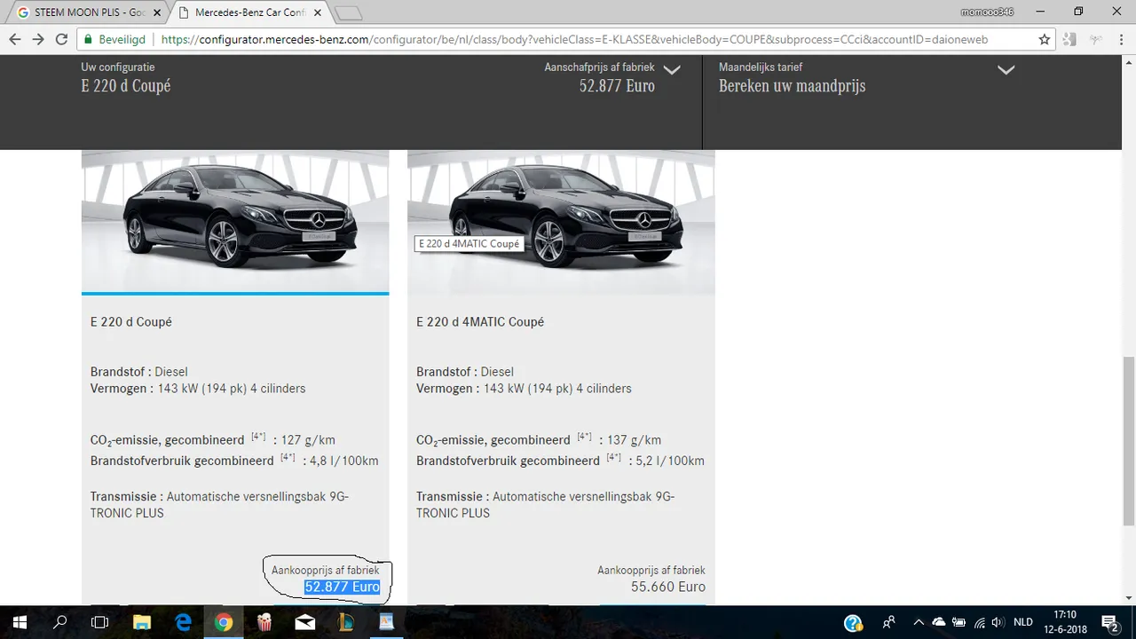Click the 55.660 Euro price

668,587
